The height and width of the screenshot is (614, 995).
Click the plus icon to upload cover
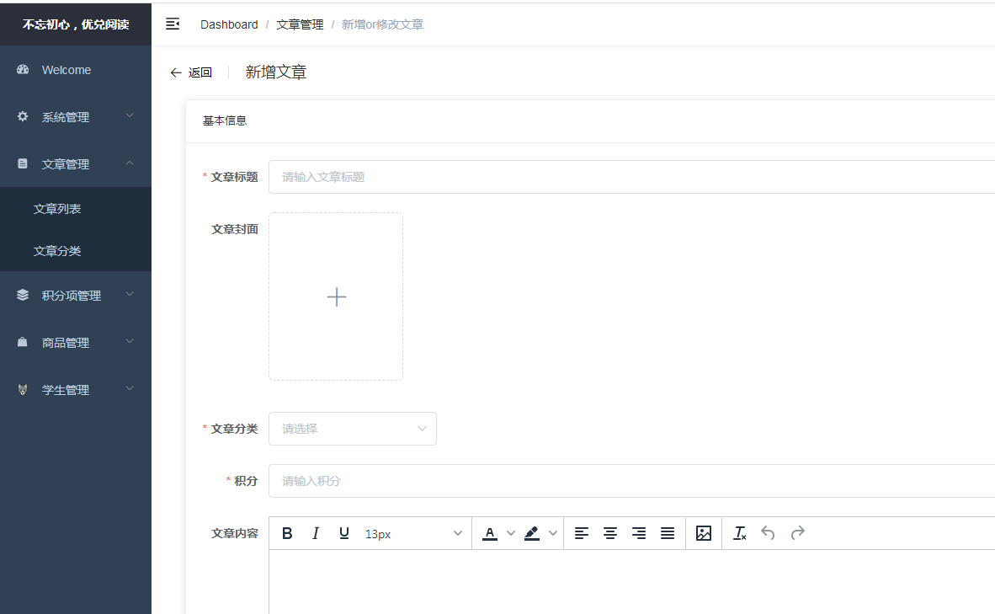(x=337, y=296)
